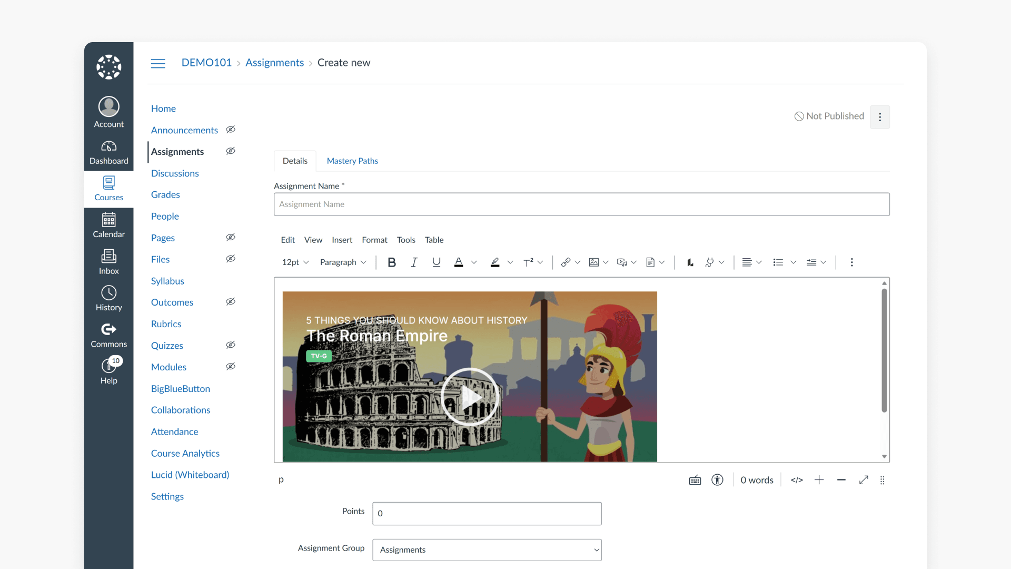This screenshot has width=1011, height=569.
Task: Open the Paragraph style dropdown
Action: click(x=342, y=262)
